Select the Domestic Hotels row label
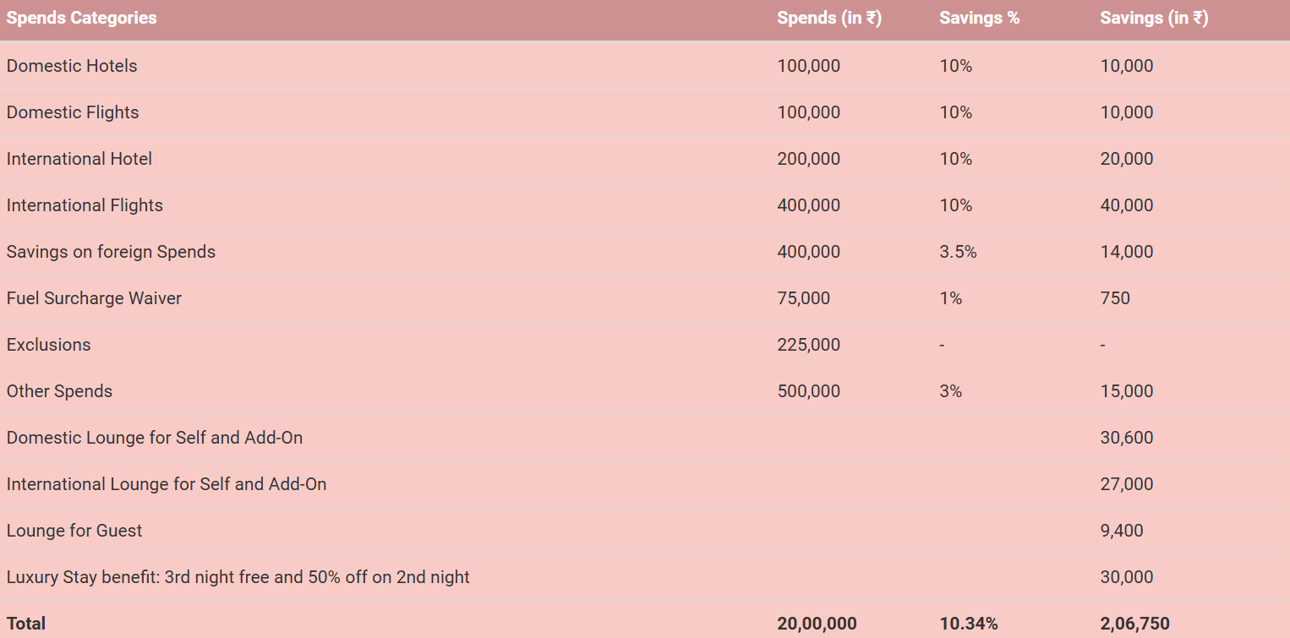1290x638 pixels. 72,66
